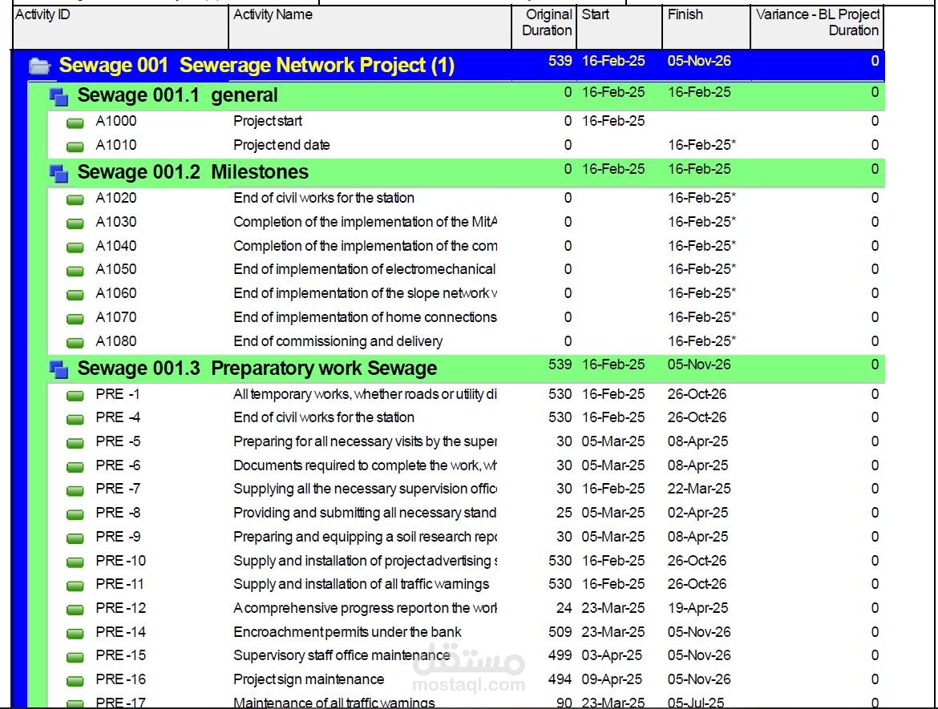Screen dimensions: 938x709
Task: Click the activity icon for PRE -16
Action: pos(75,682)
